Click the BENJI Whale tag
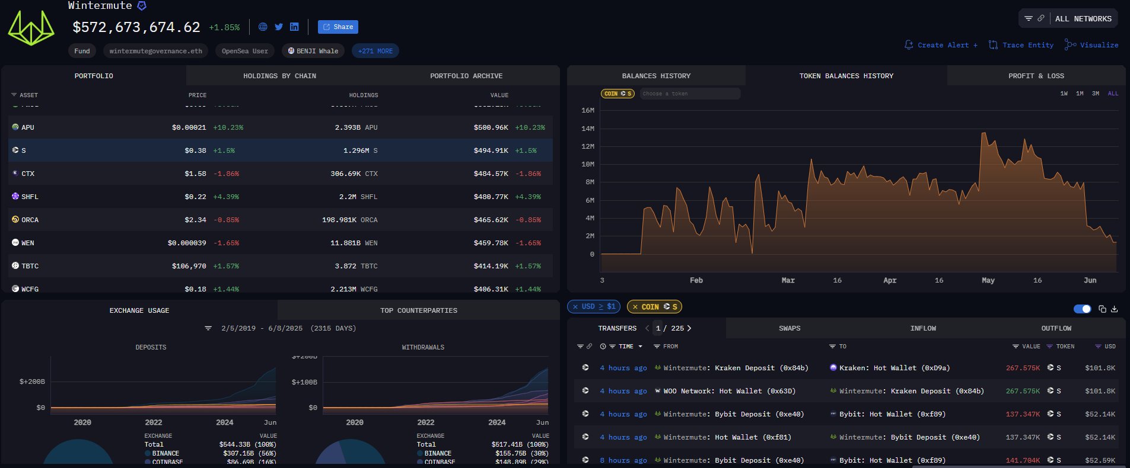Image resolution: width=1130 pixels, height=468 pixels. [313, 51]
